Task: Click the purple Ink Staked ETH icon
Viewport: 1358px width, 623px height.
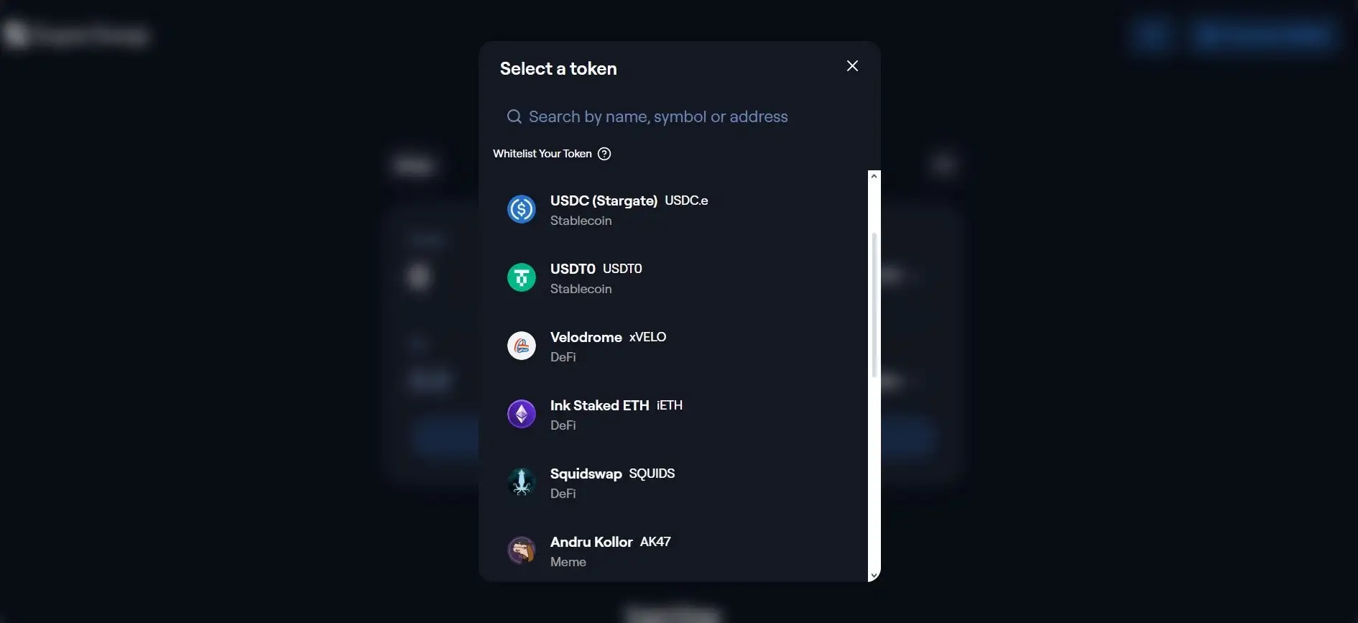Action: coord(522,414)
